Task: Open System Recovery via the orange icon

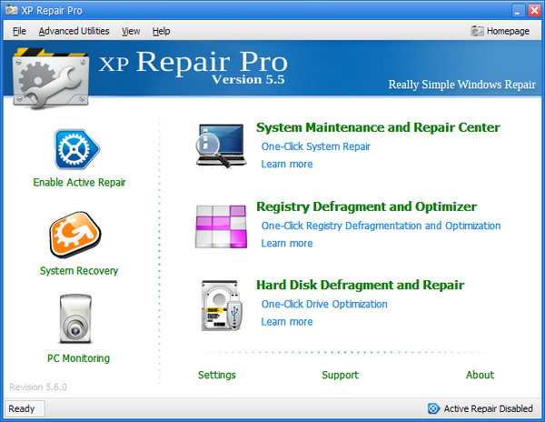Action: (x=79, y=236)
